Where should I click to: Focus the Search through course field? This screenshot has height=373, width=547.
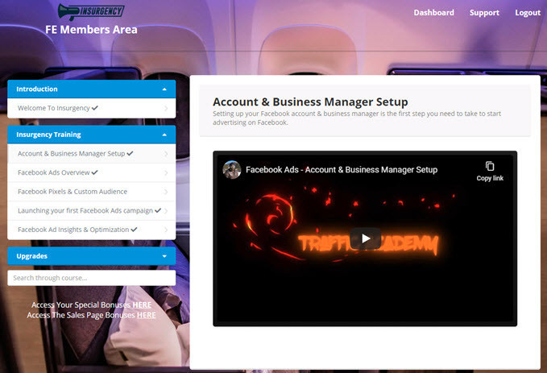click(x=91, y=278)
